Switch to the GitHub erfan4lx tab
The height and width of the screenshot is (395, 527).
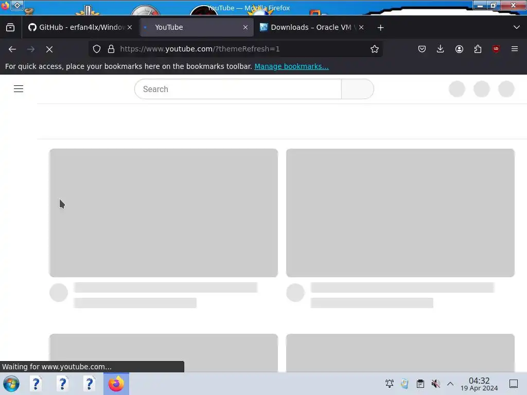click(x=80, y=27)
